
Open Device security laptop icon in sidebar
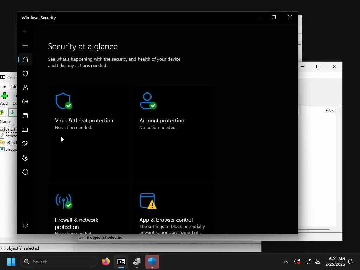(25, 130)
